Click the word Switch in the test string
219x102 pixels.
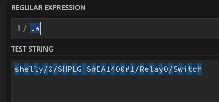(187, 69)
